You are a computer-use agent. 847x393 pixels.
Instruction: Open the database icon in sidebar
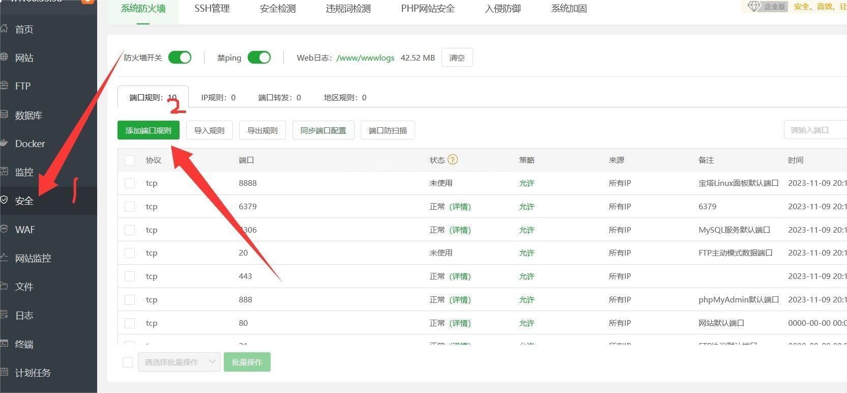[4, 115]
